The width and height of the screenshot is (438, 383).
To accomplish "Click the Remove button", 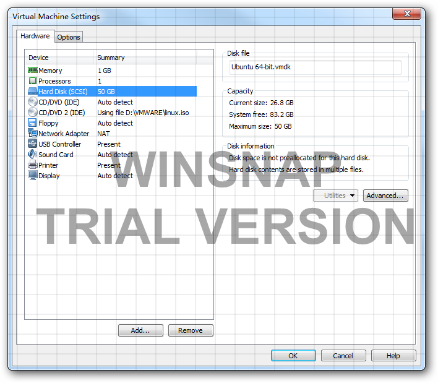I will 191,330.
